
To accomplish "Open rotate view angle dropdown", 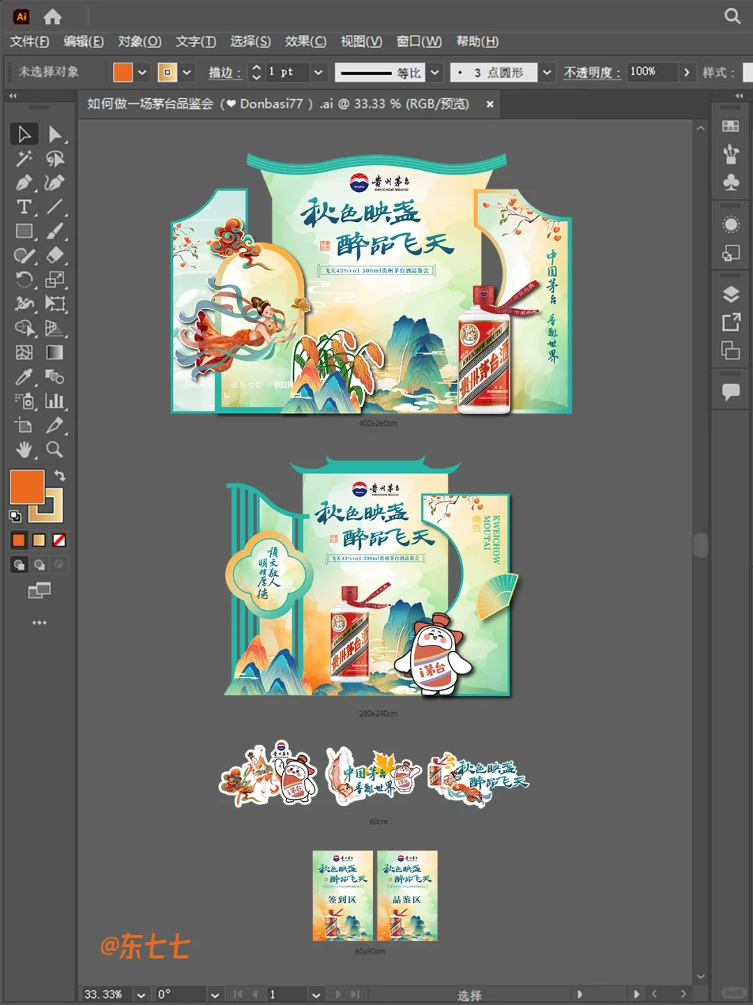I will click(x=215, y=995).
